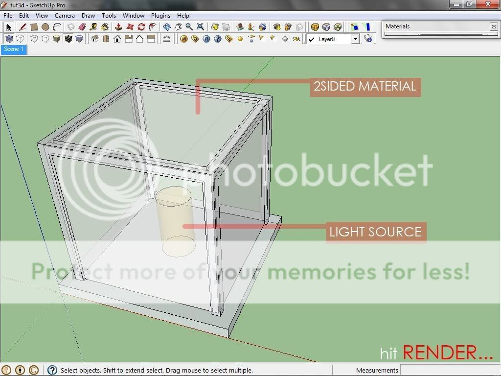The width and height of the screenshot is (501, 376).
Task: Switch camera to Right view
Action: [129, 39]
